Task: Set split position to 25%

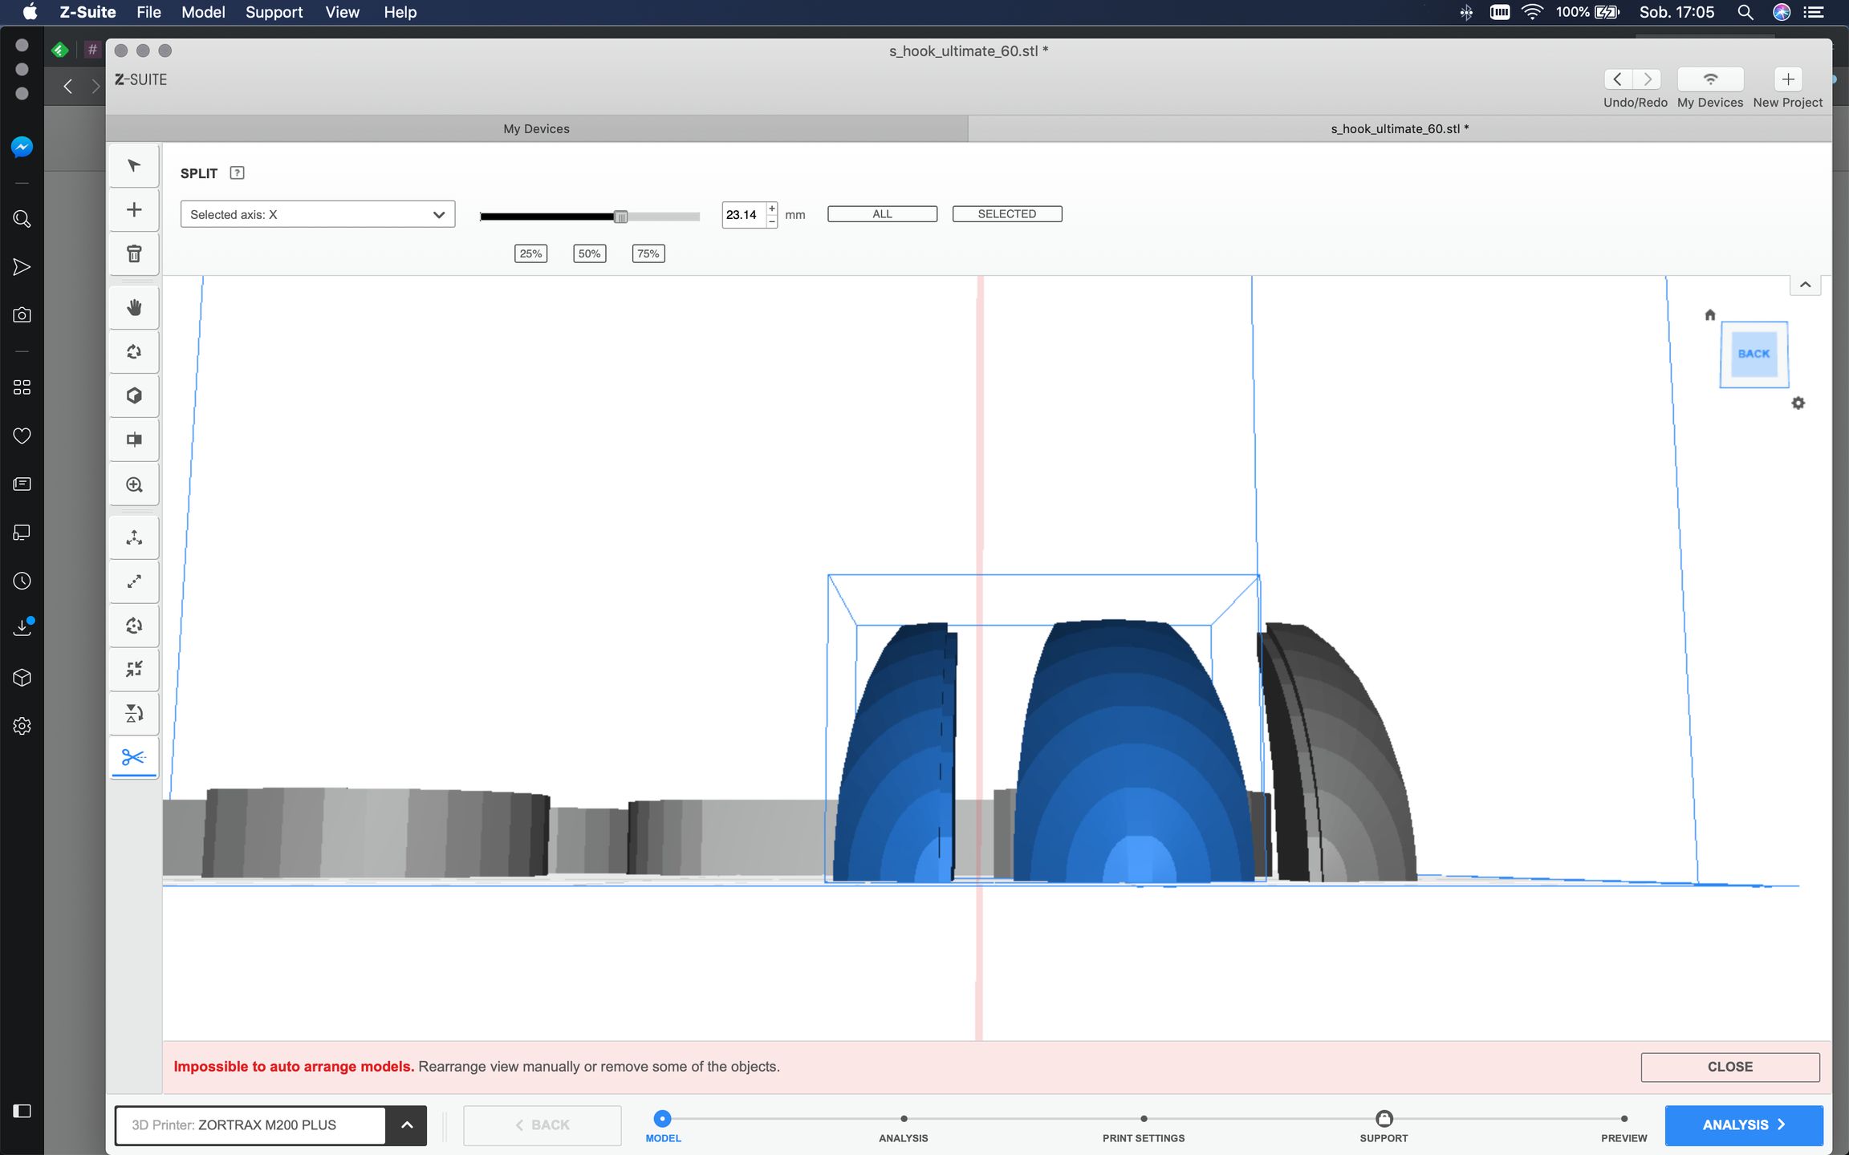Action: [x=530, y=253]
